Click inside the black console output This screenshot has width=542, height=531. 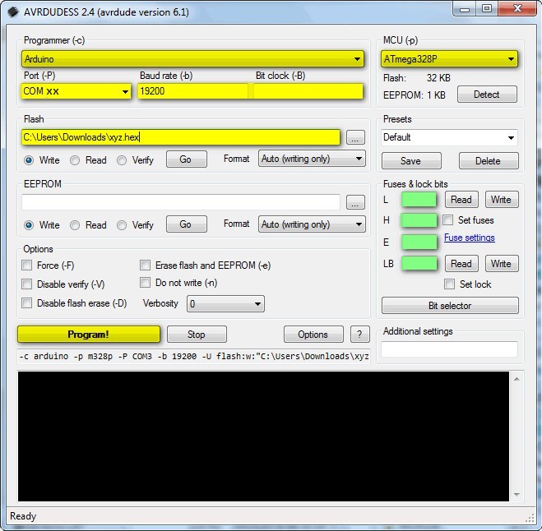point(263,436)
